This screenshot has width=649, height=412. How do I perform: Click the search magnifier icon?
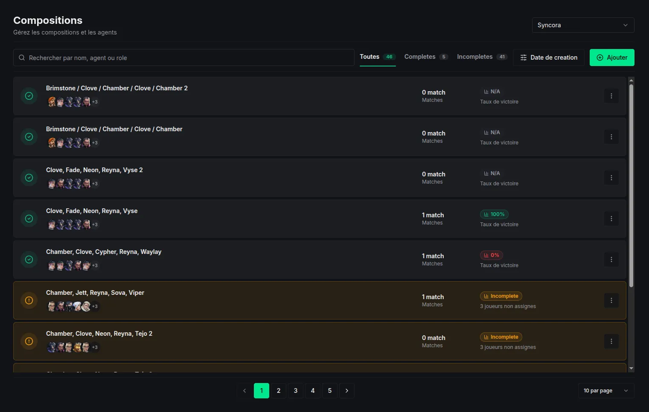click(22, 58)
